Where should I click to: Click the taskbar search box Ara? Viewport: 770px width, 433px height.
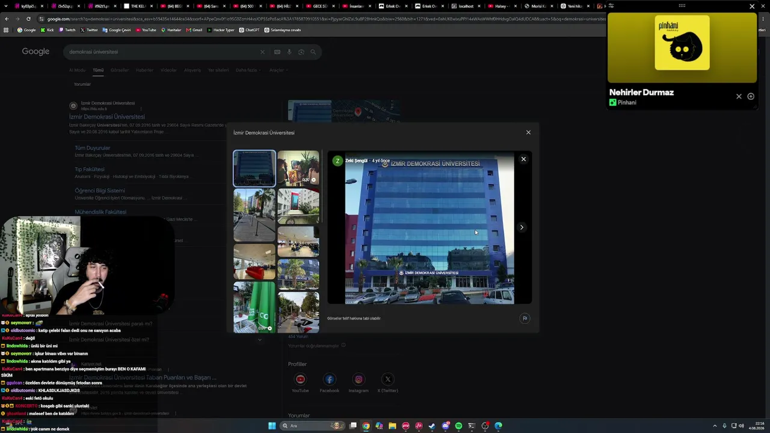pyautogui.click(x=313, y=426)
